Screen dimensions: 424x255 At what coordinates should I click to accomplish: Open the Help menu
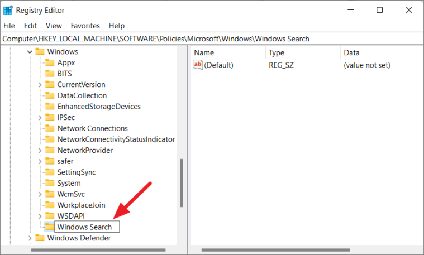117,26
